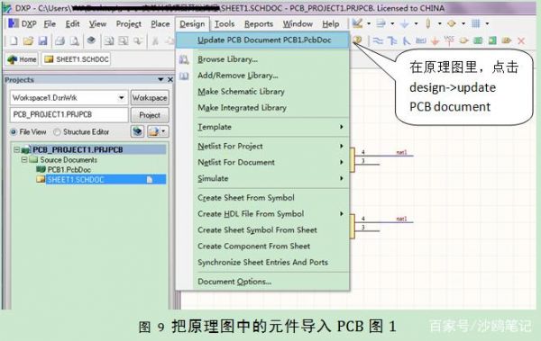Viewport: 541px width, 341px height.
Task: Collapse the PCB_PROJECT1.PRJPCB tree node
Action: click(x=16, y=149)
